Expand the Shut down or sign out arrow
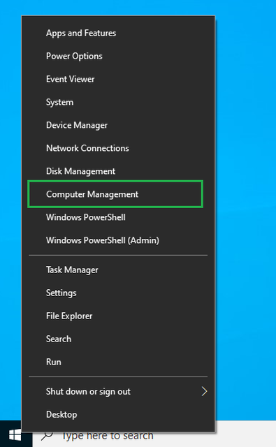Image resolution: width=276 pixels, height=447 pixels. click(204, 391)
